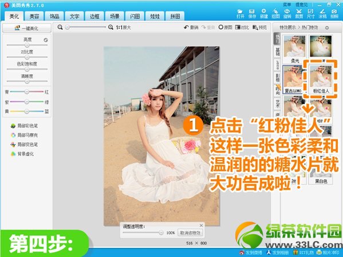343x257 pixels.
Task: Click the 1:1原大 actual size button
Action: [123, 27]
